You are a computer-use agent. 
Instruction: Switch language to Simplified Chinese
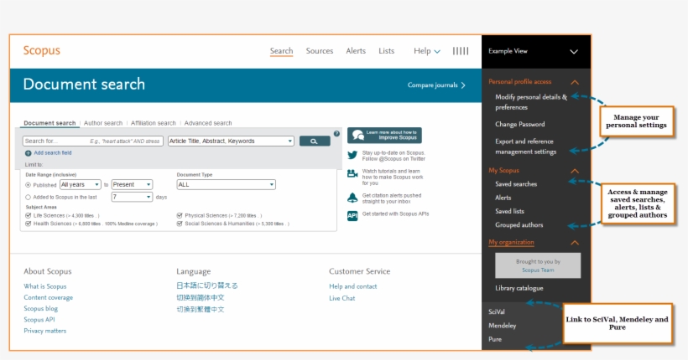pyautogui.click(x=201, y=297)
